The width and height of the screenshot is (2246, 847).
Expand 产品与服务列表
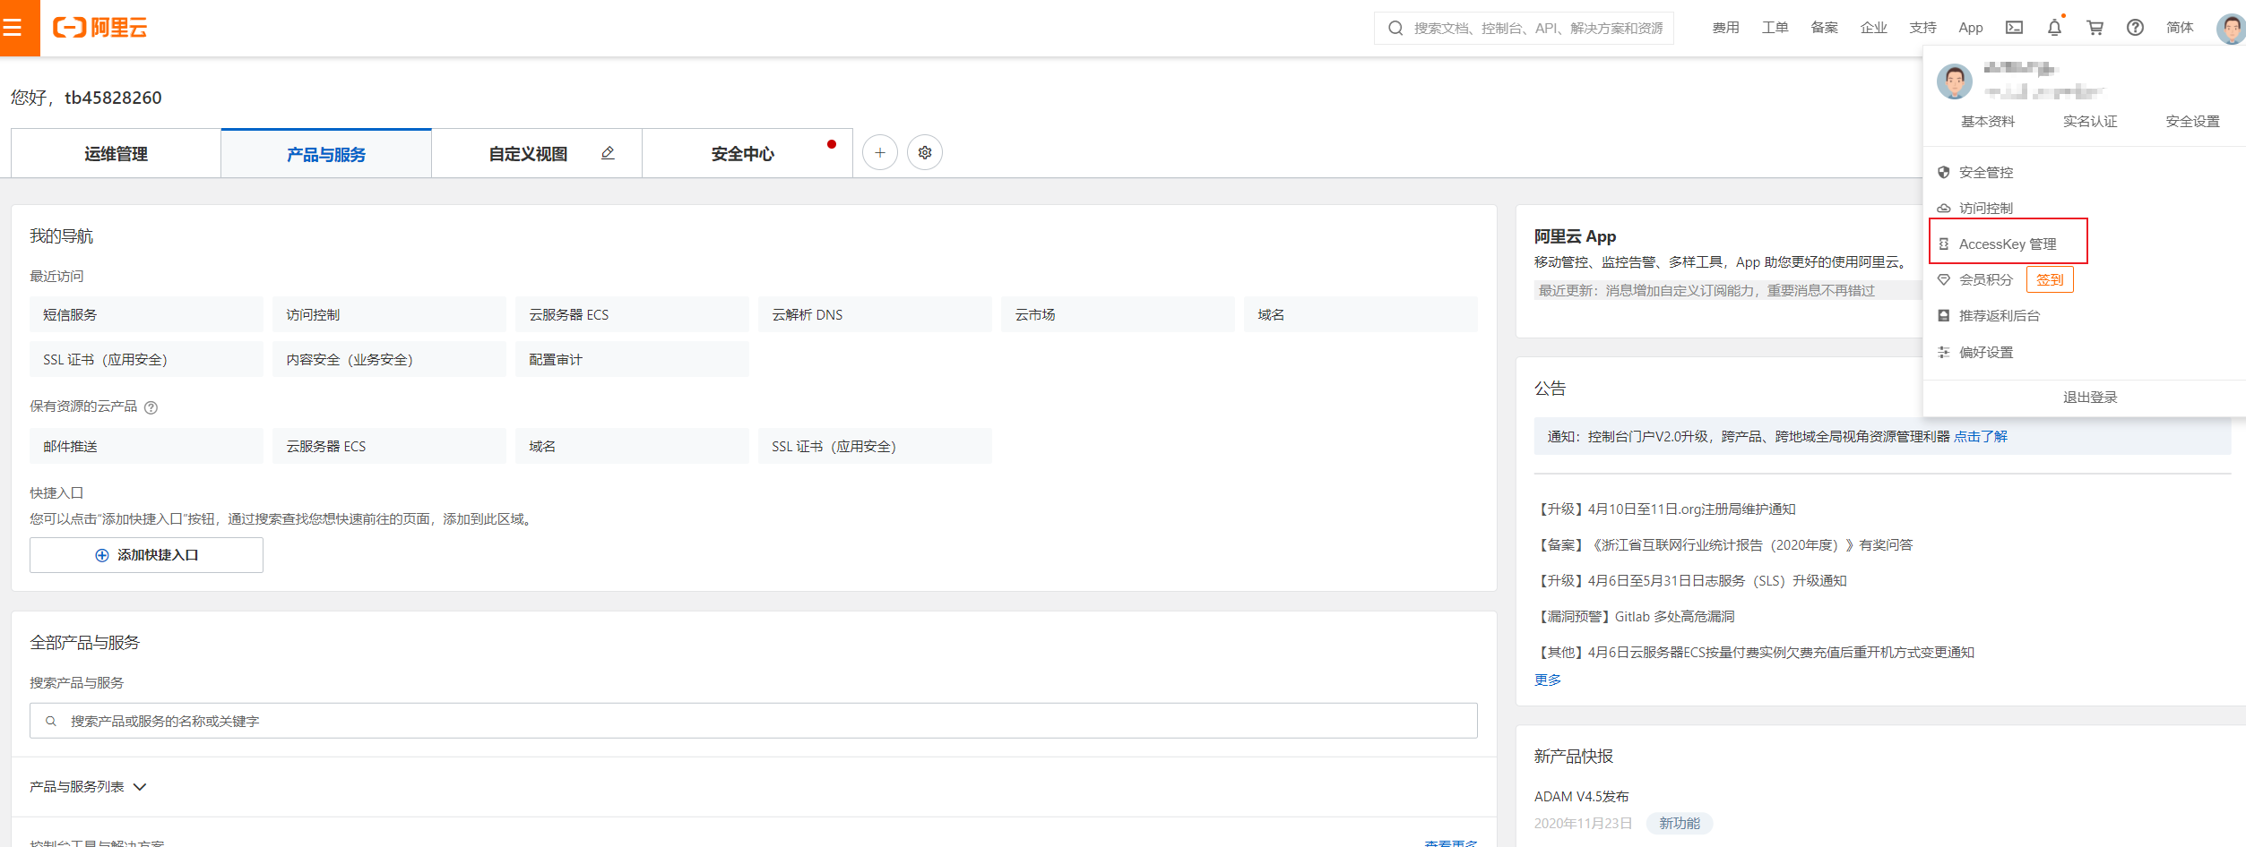point(88,787)
